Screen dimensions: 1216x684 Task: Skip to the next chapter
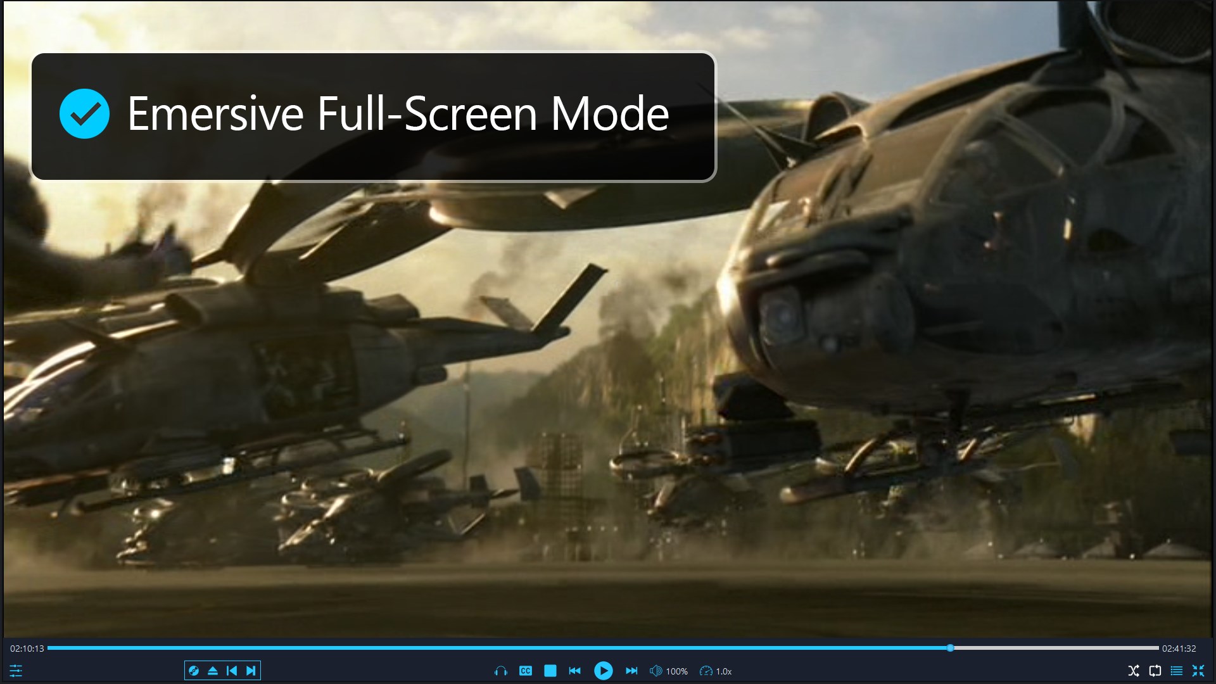(x=251, y=671)
